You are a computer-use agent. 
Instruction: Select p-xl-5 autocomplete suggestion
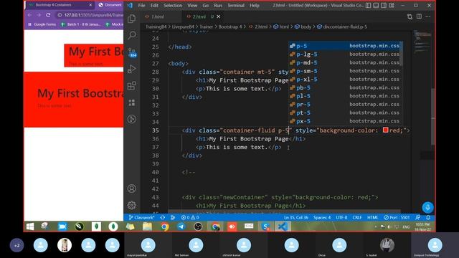pos(346,80)
